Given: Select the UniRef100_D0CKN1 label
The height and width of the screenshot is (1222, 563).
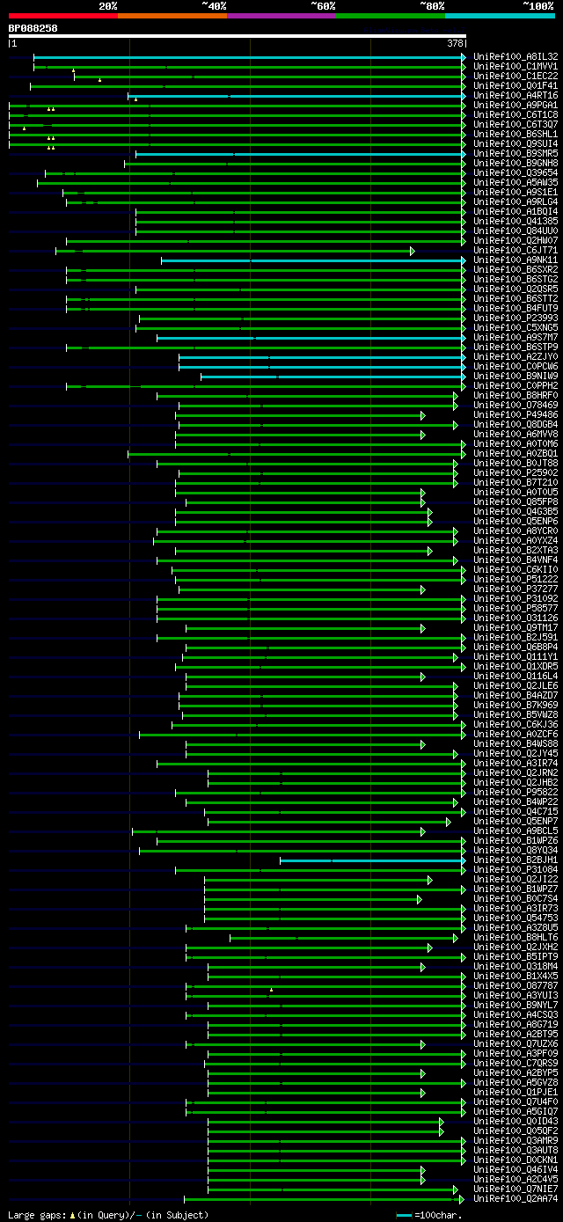Looking at the screenshot, I should click(x=515, y=1160).
